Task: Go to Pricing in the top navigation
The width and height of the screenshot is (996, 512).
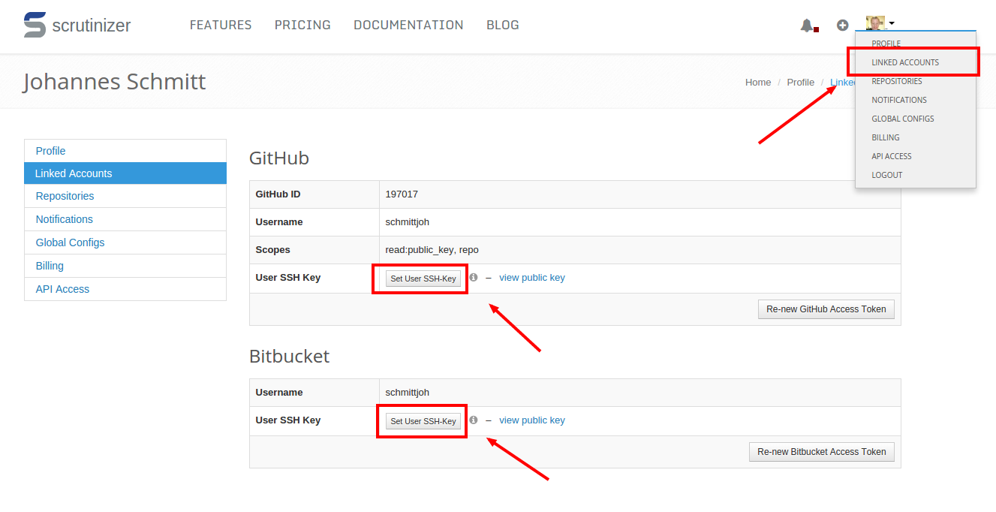Action: (x=302, y=25)
